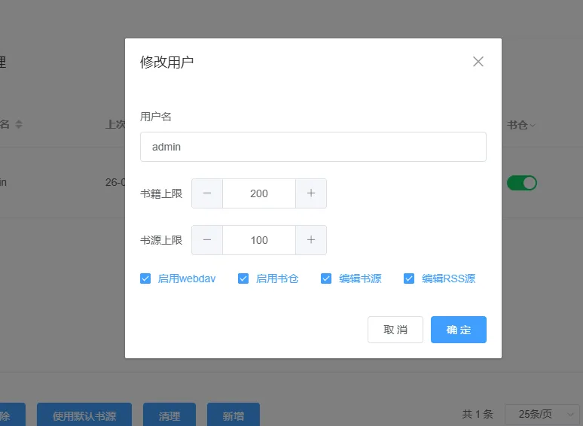Click the sort arrows beside the name column header

pyautogui.click(x=19, y=124)
